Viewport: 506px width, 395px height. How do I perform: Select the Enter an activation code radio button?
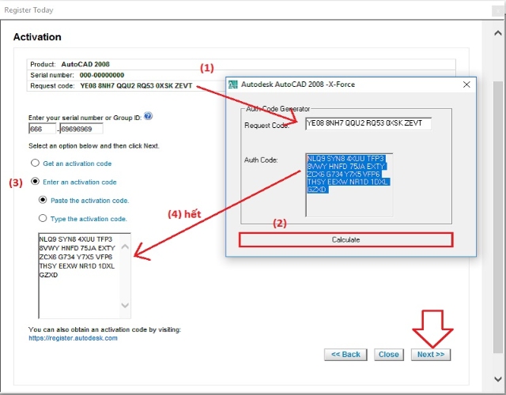coord(35,181)
